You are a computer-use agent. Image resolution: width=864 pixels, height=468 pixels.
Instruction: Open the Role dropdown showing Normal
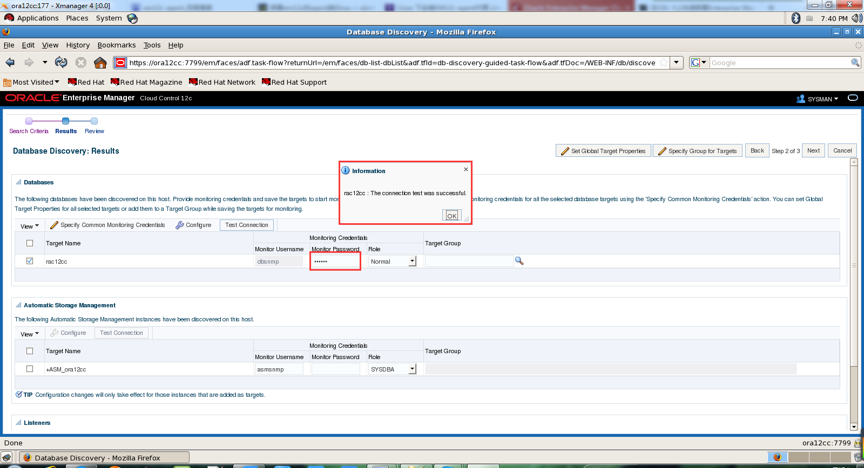(393, 261)
